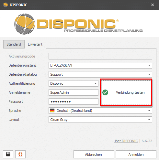This screenshot has width=159, height=160.
Task: Click into the Anmeldename field with SuperAdmin
Action: pos(74,92)
